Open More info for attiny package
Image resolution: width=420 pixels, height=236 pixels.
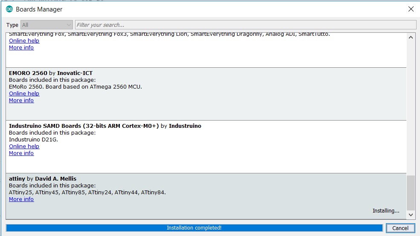coord(21,199)
